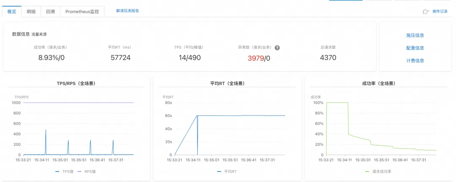Open the 施压信息 link

pos(415,35)
